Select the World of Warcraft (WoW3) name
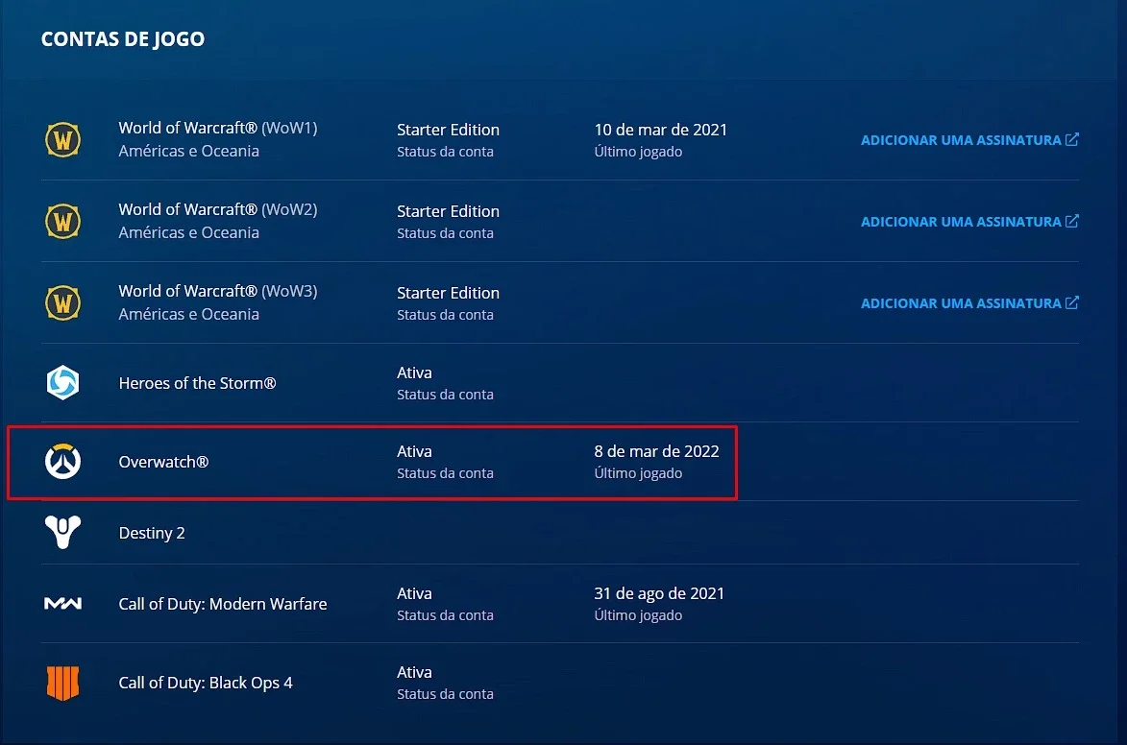Viewport: 1127px width, 745px height. pos(218,291)
